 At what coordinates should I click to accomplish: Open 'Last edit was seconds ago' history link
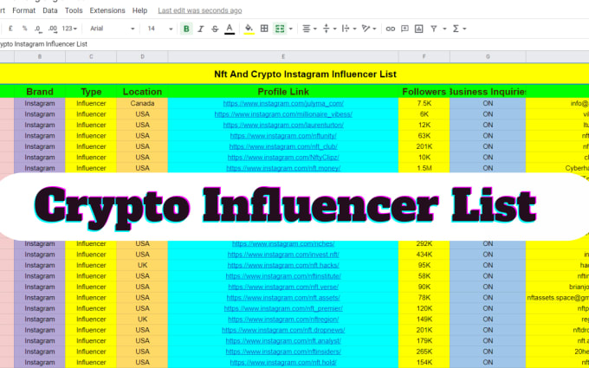(x=200, y=10)
